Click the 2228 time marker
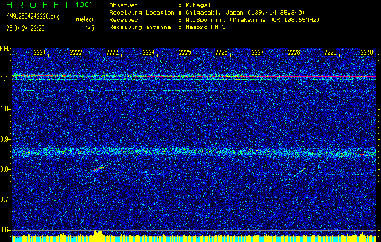 [294, 53]
